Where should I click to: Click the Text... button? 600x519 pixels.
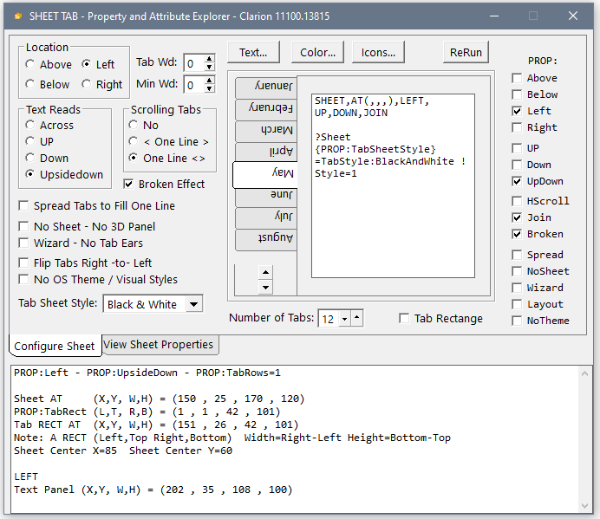click(x=253, y=52)
